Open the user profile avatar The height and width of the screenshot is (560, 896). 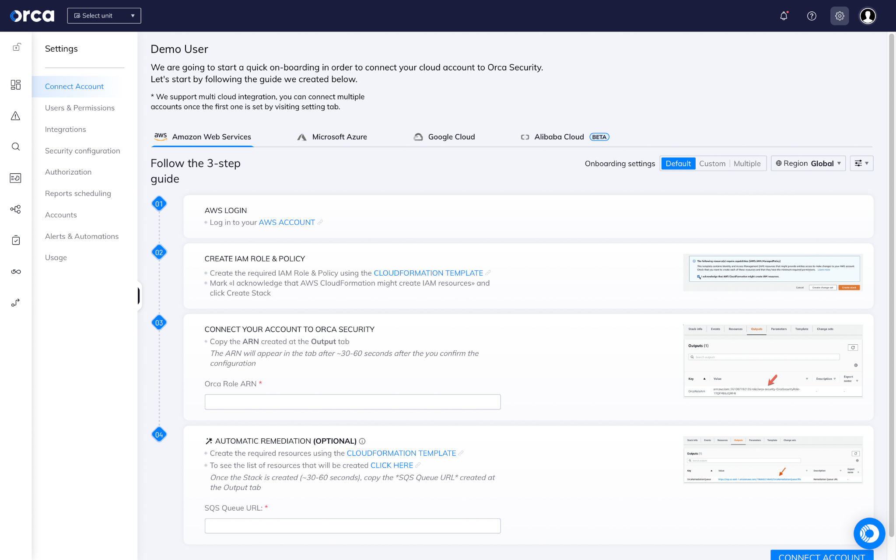868,16
